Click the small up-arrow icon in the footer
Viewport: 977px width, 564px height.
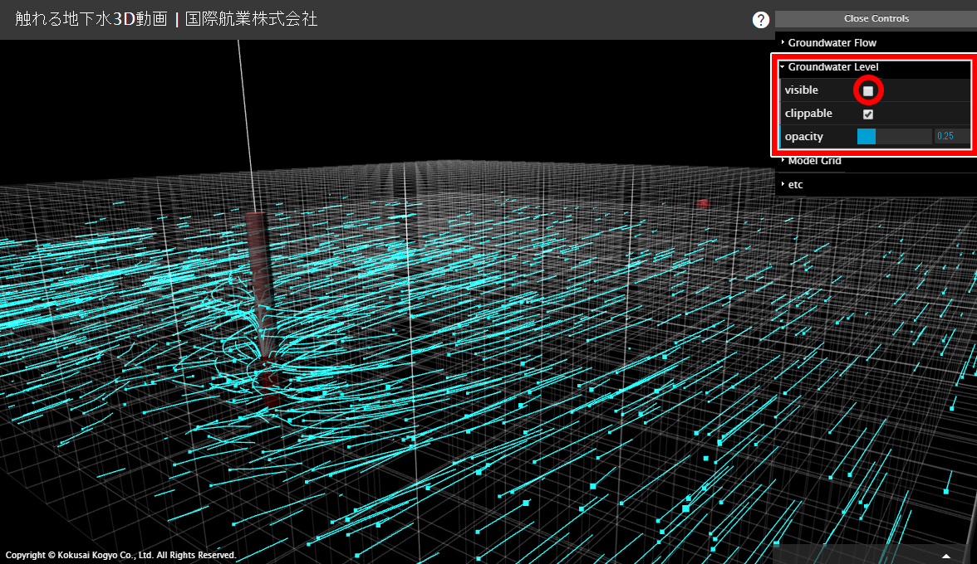pyautogui.click(x=945, y=556)
